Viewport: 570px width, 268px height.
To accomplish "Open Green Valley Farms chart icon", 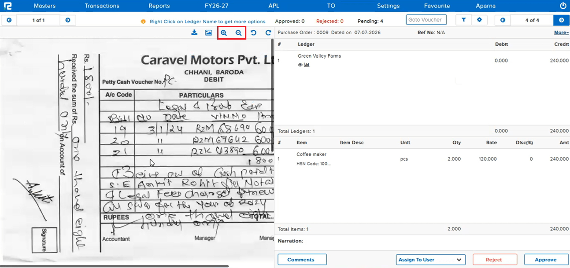I will click(307, 65).
